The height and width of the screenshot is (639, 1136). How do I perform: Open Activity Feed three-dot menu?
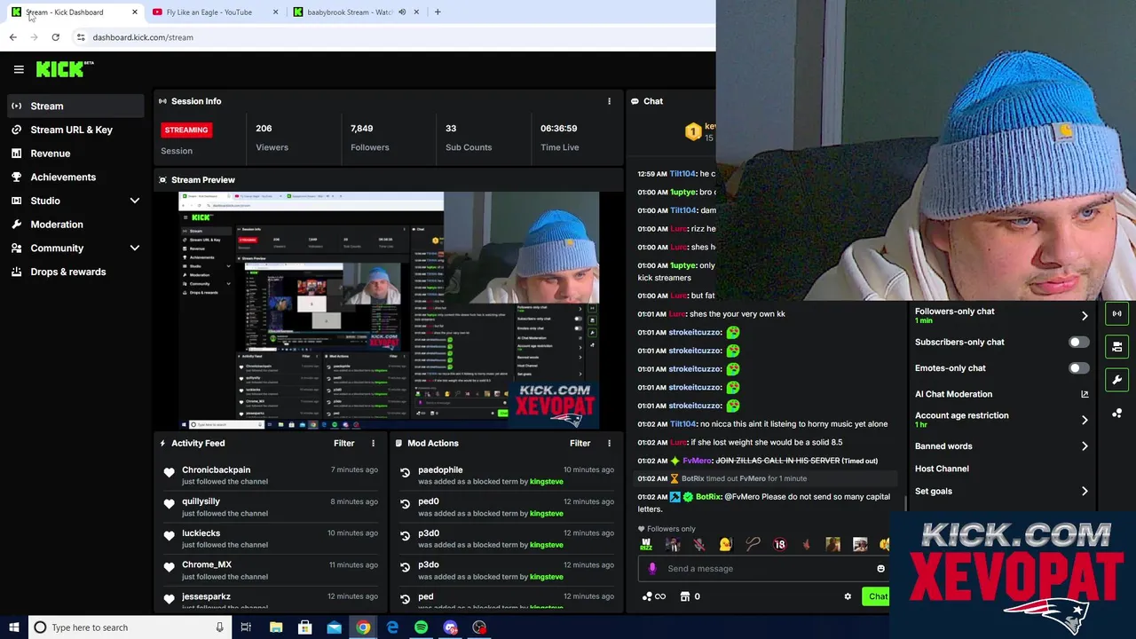(373, 443)
